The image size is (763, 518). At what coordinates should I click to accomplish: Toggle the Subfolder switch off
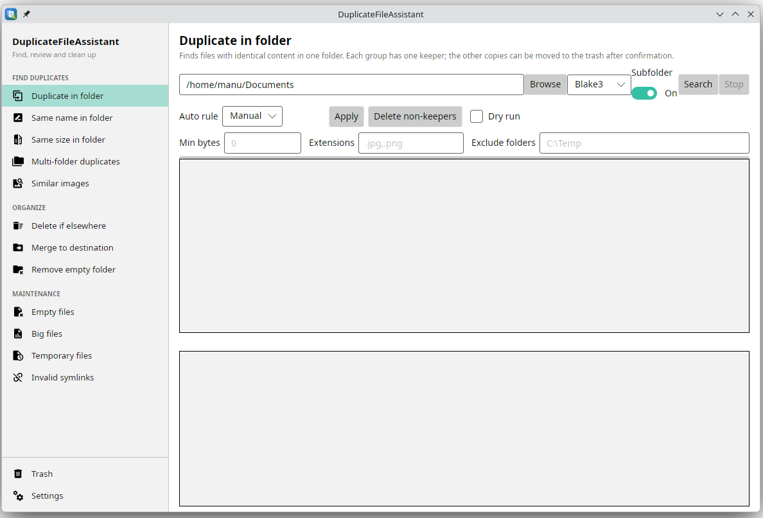click(644, 93)
